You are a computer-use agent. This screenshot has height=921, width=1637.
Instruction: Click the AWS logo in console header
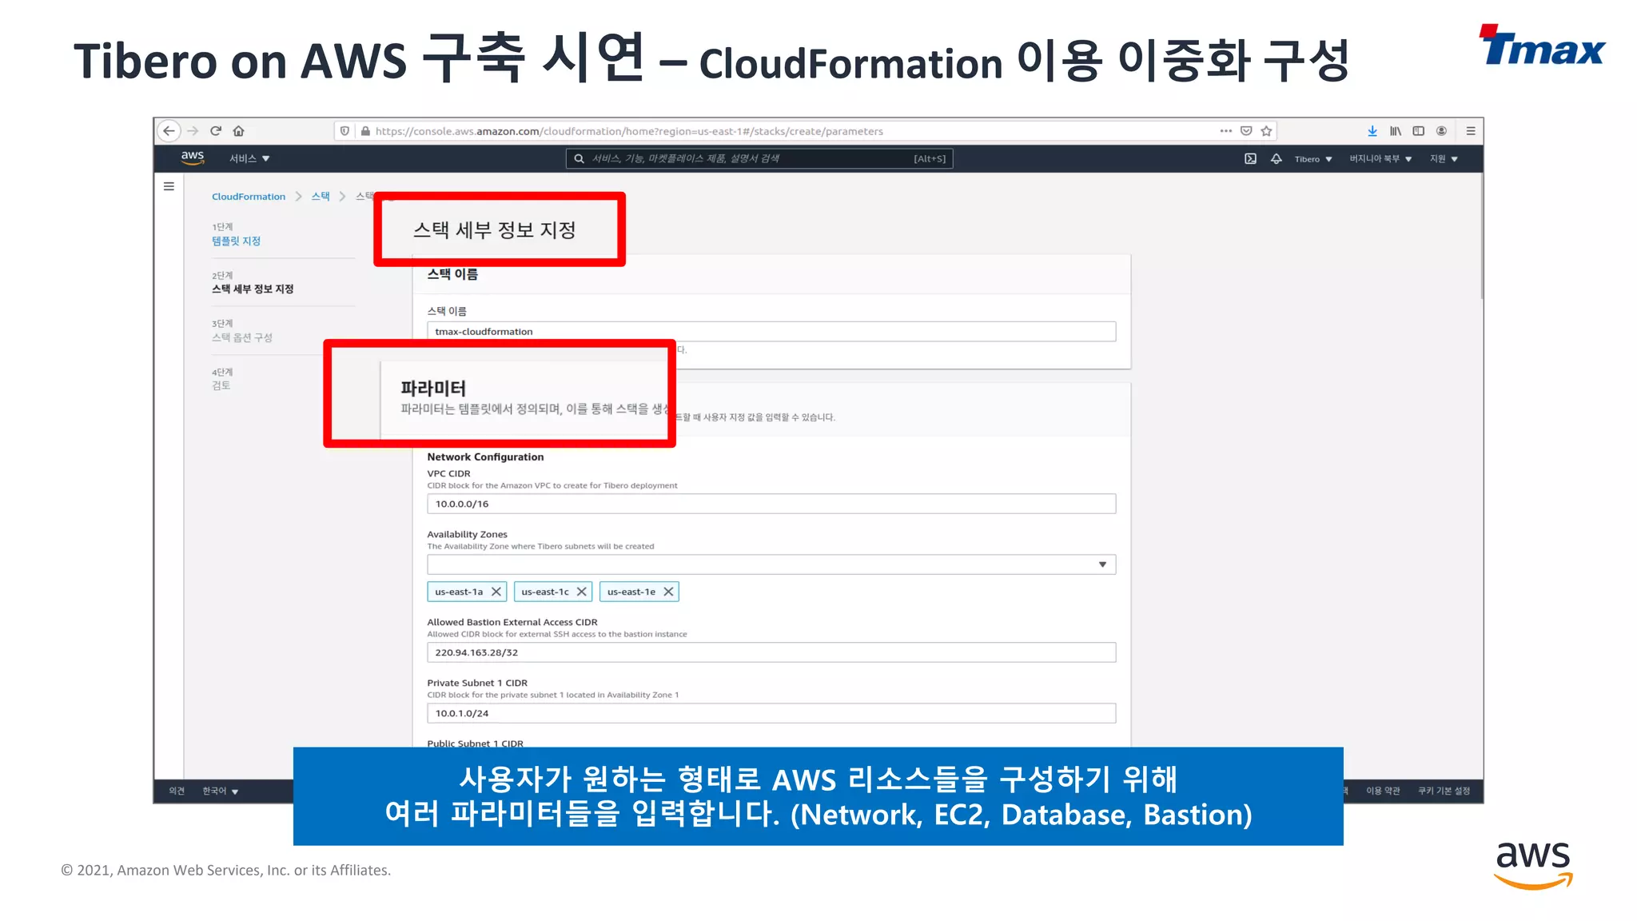click(193, 158)
